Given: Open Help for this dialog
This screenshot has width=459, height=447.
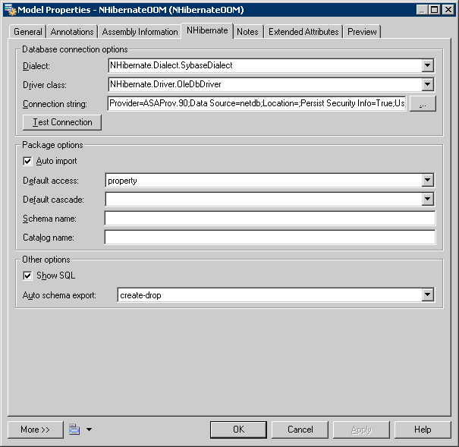Looking at the screenshot, I should pos(423,430).
